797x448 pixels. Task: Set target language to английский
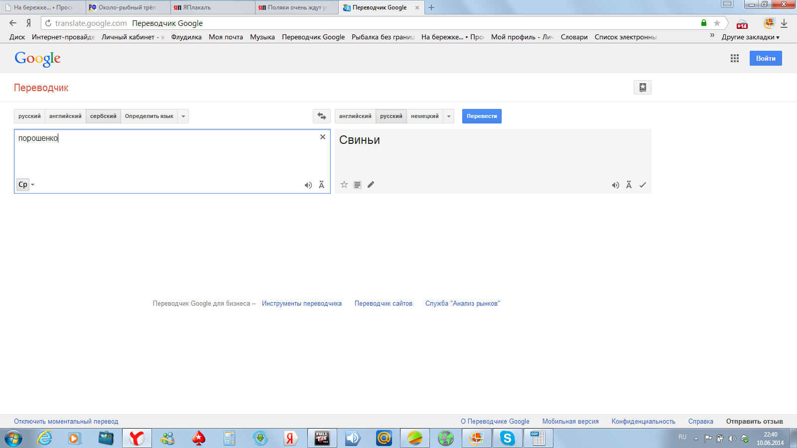click(x=355, y=116)
